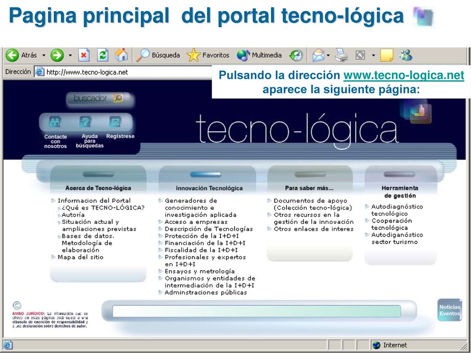Viewport: 471px width, 353px height.
Task: Open Fiscalidad de la I+D+I link
Action: click(x=201, y=250)
